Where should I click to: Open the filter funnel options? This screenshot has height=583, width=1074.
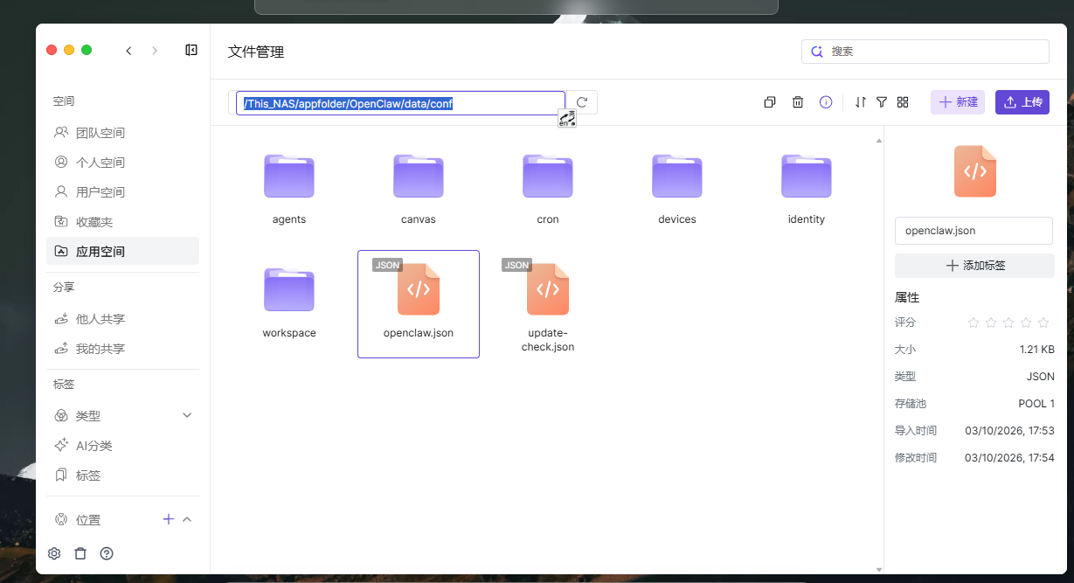882,102
